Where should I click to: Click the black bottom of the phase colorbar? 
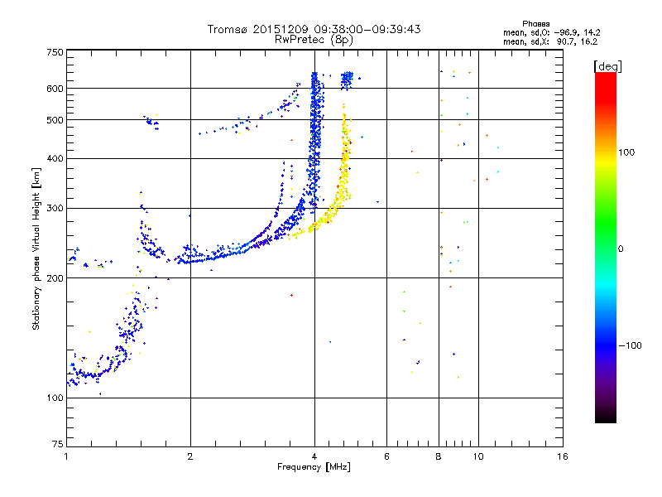click(x=606, y=417)
